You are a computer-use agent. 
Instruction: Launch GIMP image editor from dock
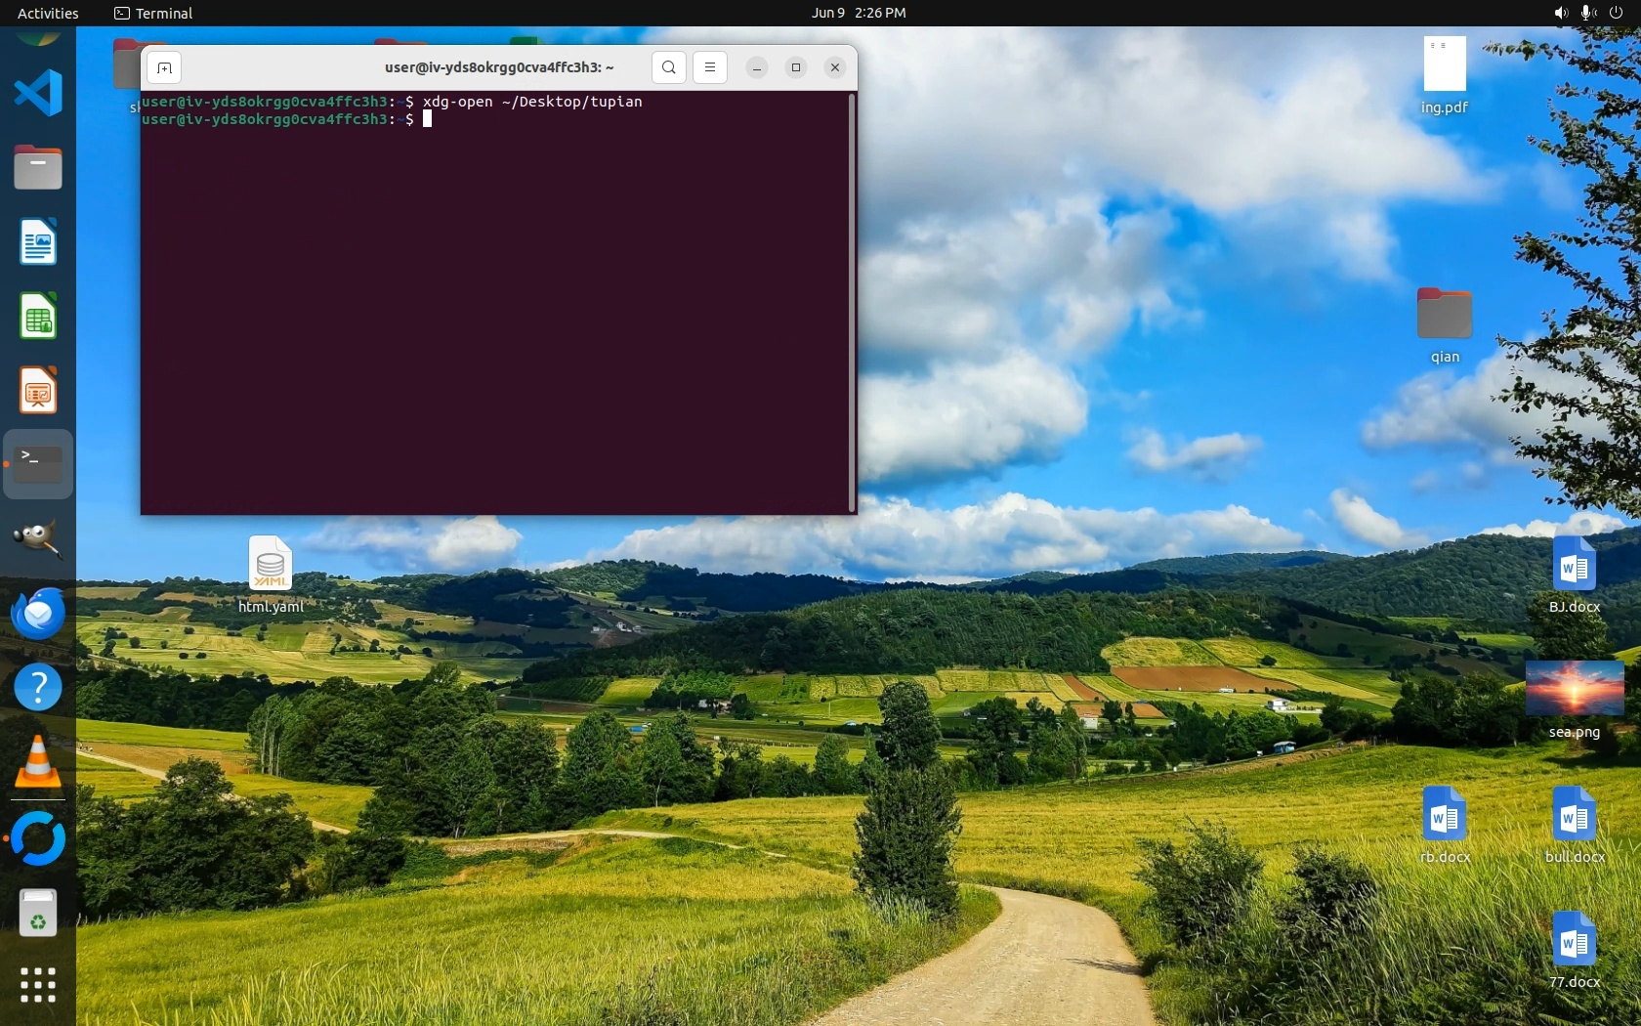(x=38, y=539)
